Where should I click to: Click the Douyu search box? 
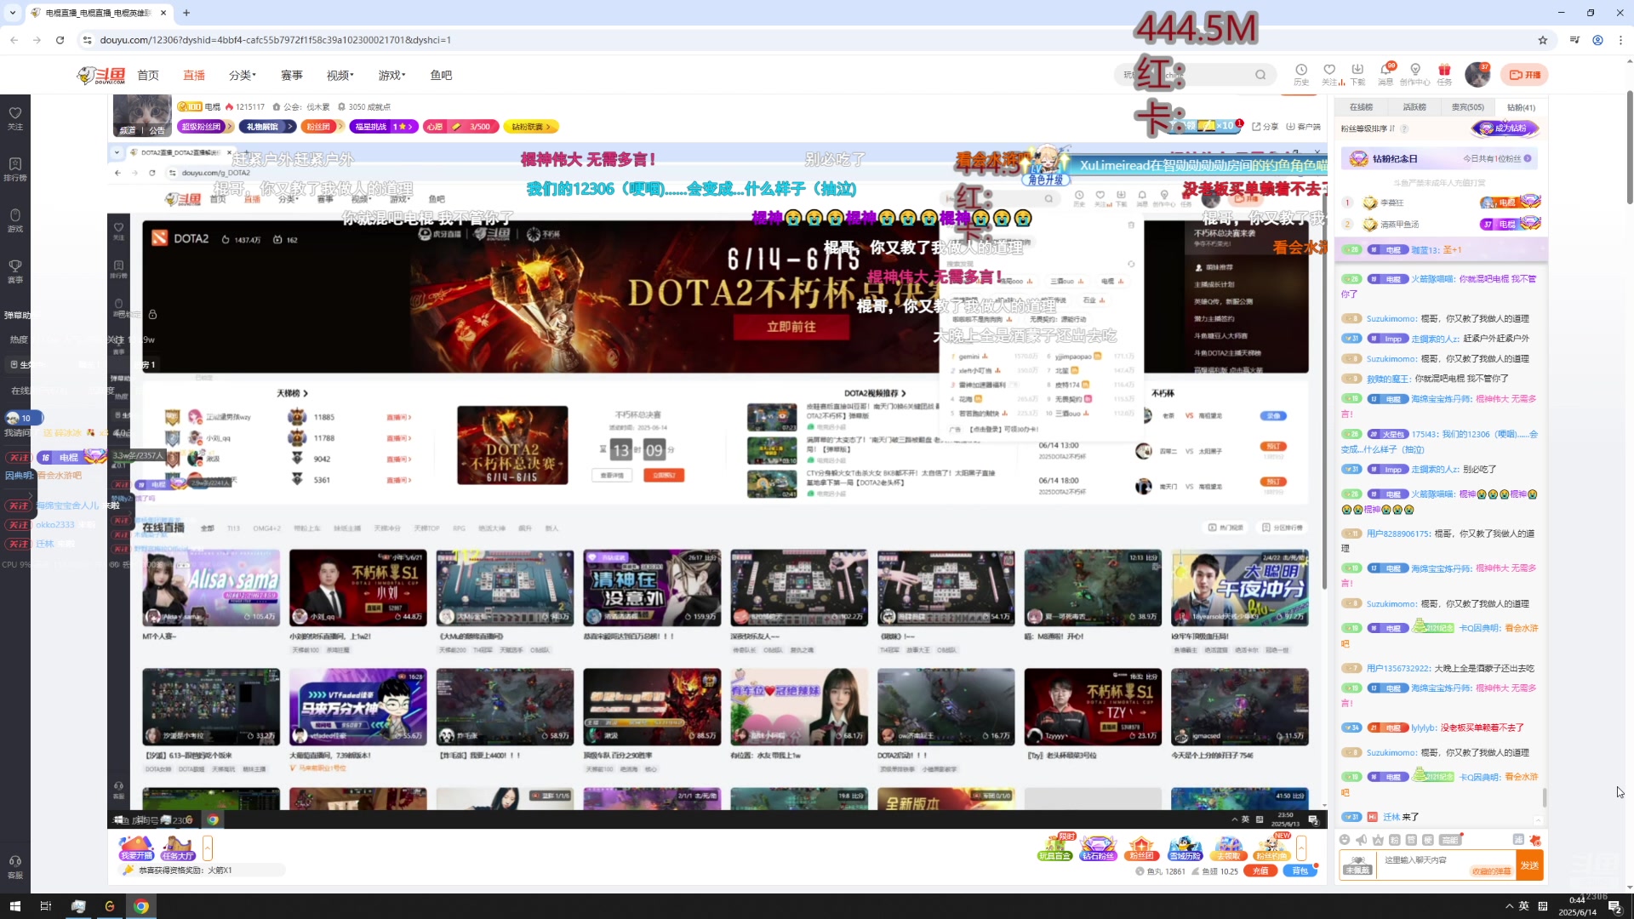click(1195, 75)
